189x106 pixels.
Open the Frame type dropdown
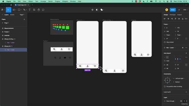[x=166, y=24]
